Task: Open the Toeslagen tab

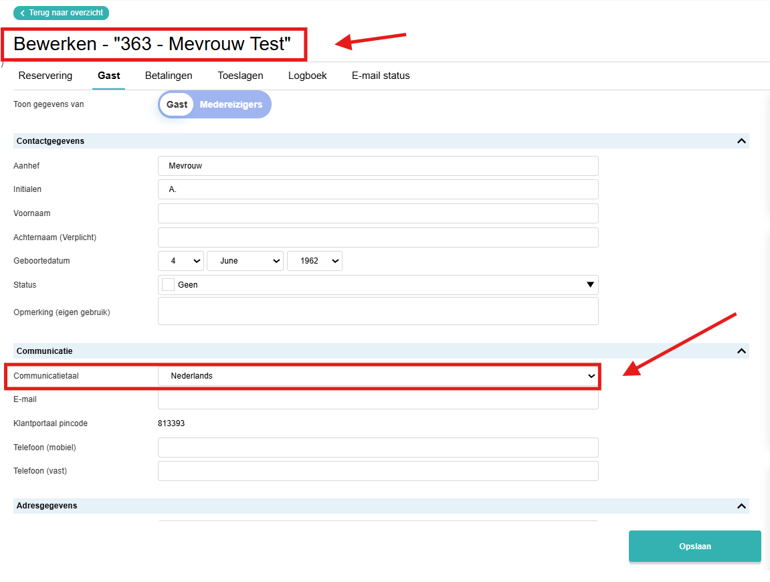Action: point(240,76)
